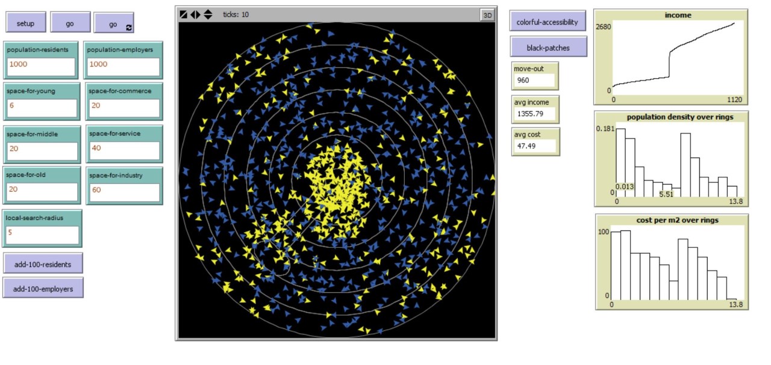This screenshot has width=771, height=365.
Task: Click the vertical arrows view icon
Action: [208, 14]
